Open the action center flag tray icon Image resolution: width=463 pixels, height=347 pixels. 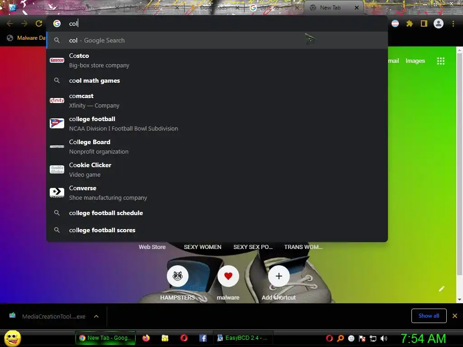362,338
